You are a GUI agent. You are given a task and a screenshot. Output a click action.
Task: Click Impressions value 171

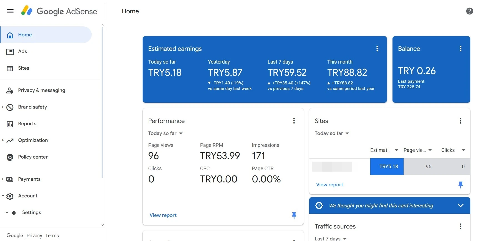coord(258,156)
